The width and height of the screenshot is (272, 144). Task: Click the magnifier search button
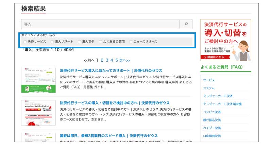tap(186, 24)
